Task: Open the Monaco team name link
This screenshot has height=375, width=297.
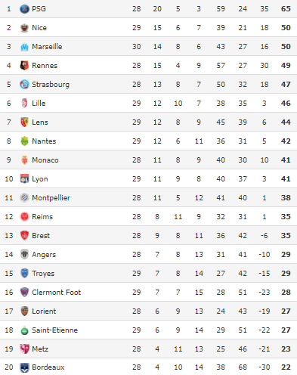Action: point(45,160)
